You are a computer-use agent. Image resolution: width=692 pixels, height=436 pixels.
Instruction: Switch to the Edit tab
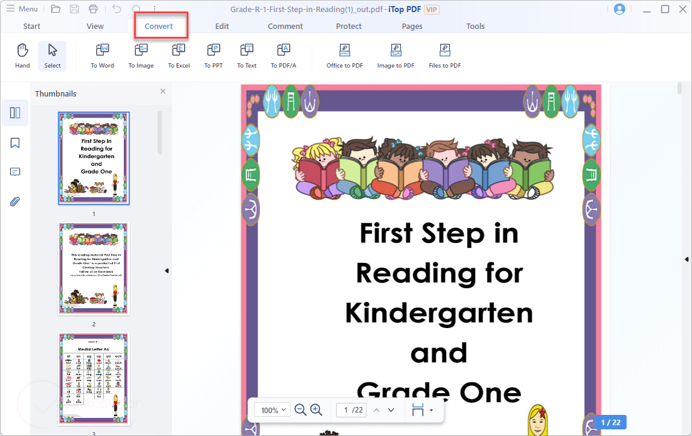[x=222, y=26]
